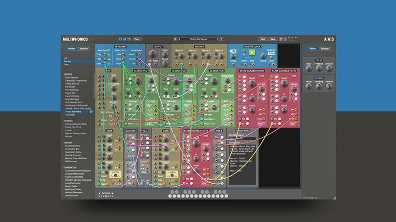Image resolution: width=396 pixels, height=222 pixels.
Task: Click the undo icon next to Save
Action: (x=281, y=39)
